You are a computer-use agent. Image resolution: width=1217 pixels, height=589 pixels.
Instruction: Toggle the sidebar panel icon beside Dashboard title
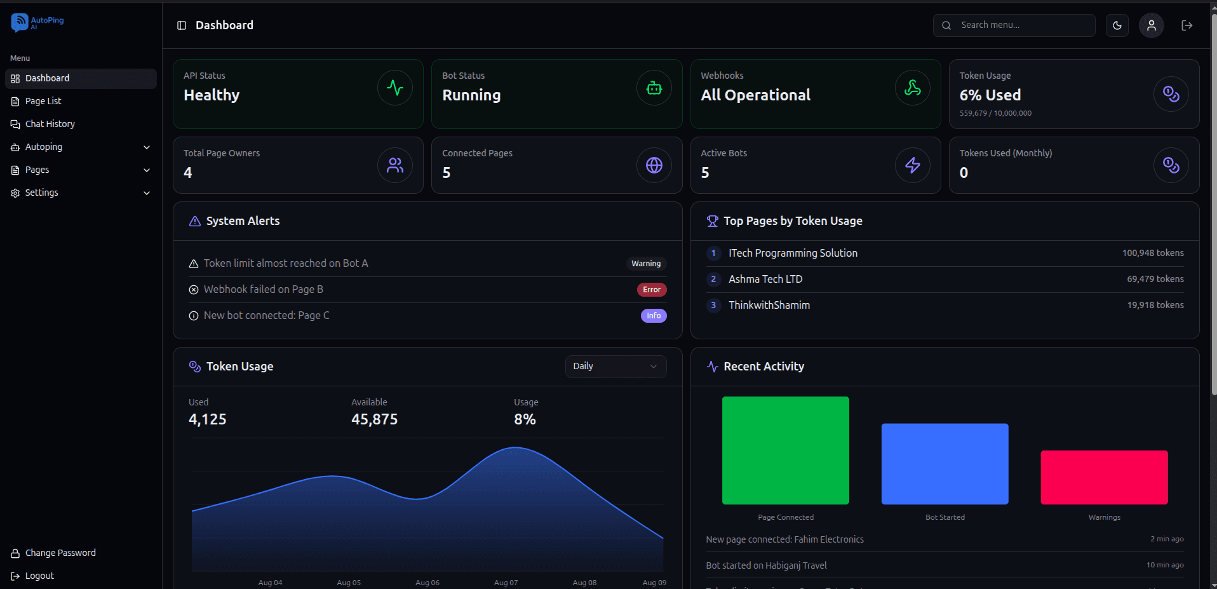tap(182, 25)
